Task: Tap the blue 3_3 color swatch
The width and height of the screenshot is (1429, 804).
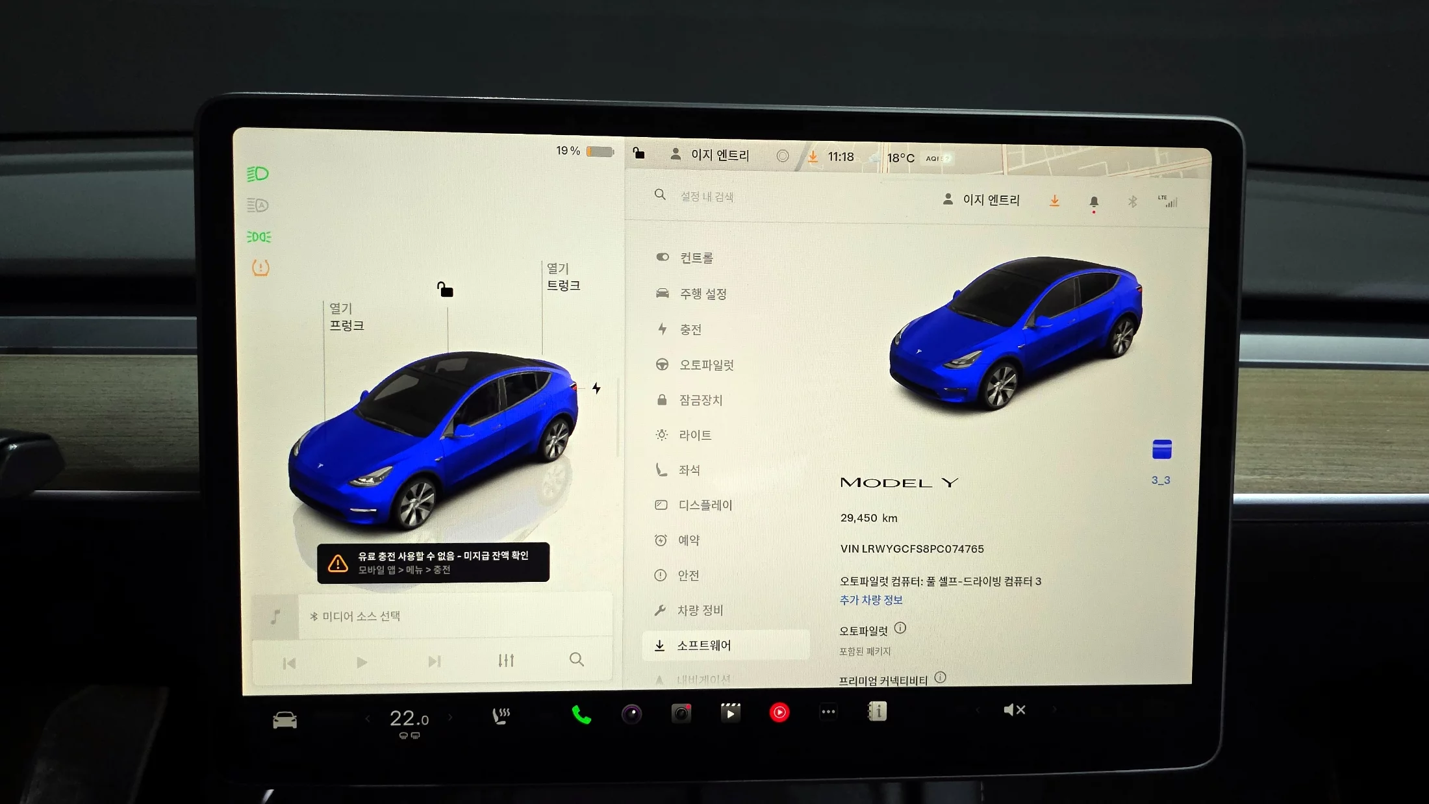Action: [1161, 449]
